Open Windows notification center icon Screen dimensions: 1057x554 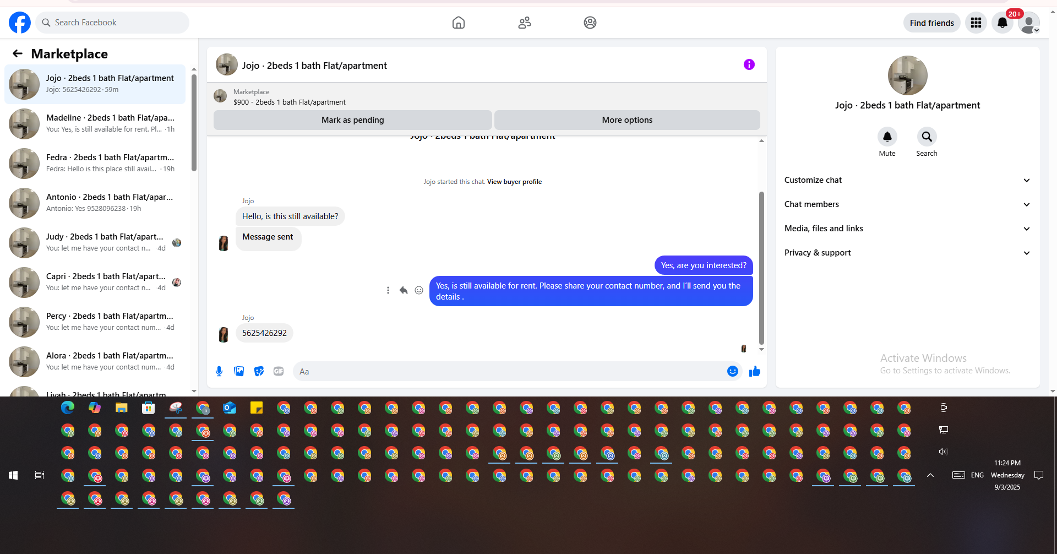1039,475
